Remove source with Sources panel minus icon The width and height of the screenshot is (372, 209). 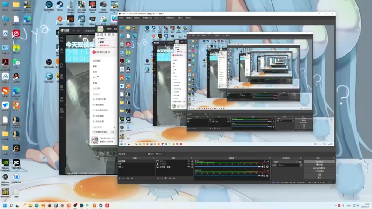[x=161, y=178]
